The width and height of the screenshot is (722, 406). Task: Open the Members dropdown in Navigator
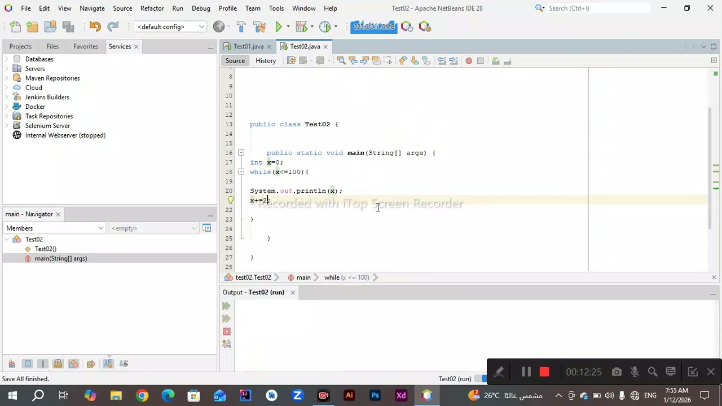pos(55,228)
